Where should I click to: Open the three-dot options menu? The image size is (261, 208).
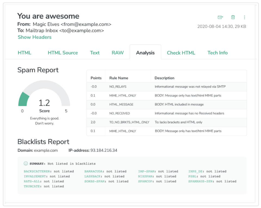click(x=244, y=17)
